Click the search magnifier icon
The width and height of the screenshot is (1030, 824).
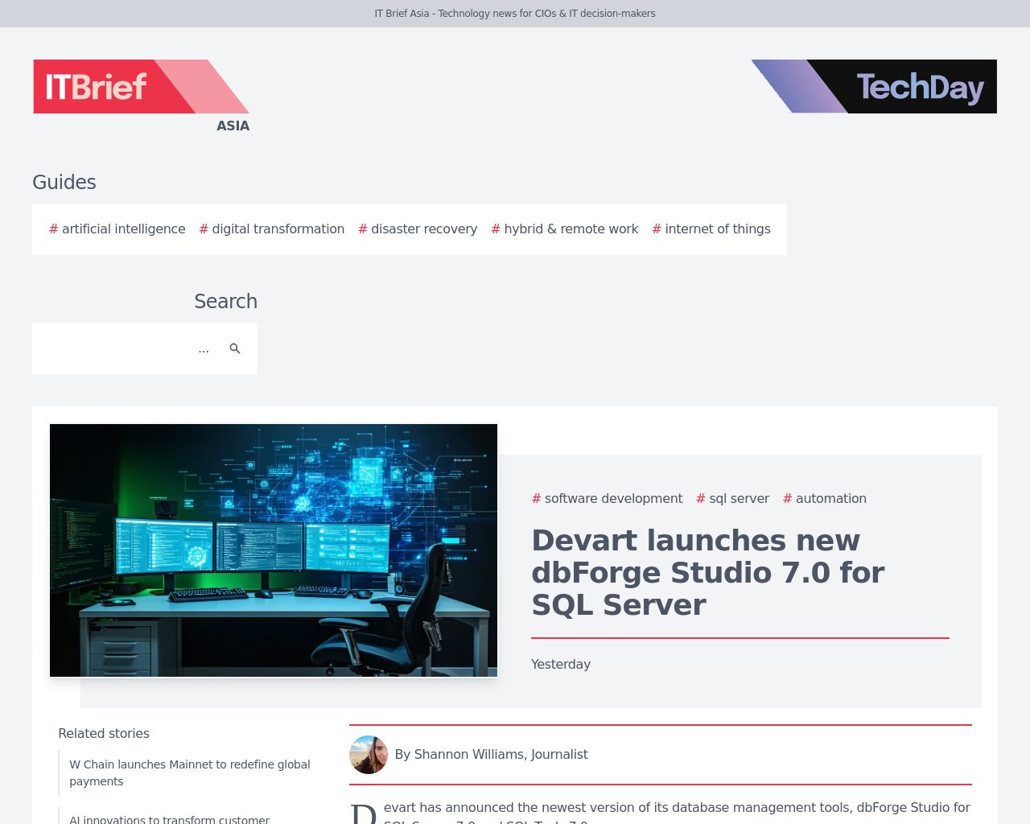(x=235, y=348)
